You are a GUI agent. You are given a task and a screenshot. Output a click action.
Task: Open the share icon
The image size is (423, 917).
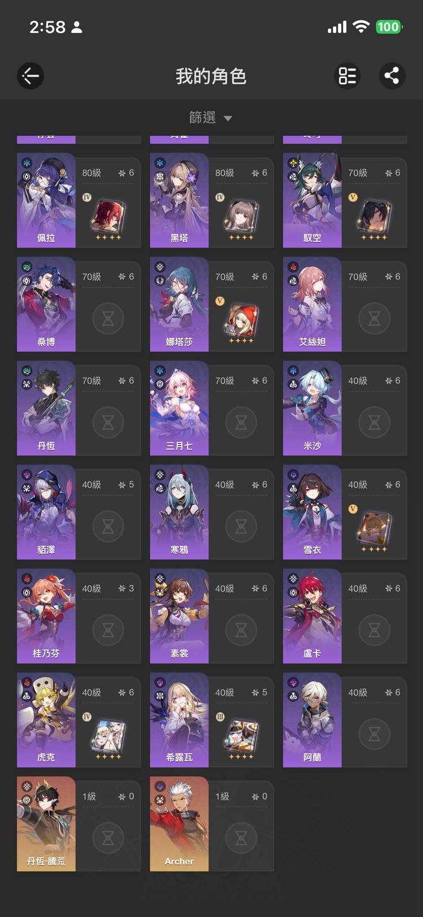(x=392, y=76)
